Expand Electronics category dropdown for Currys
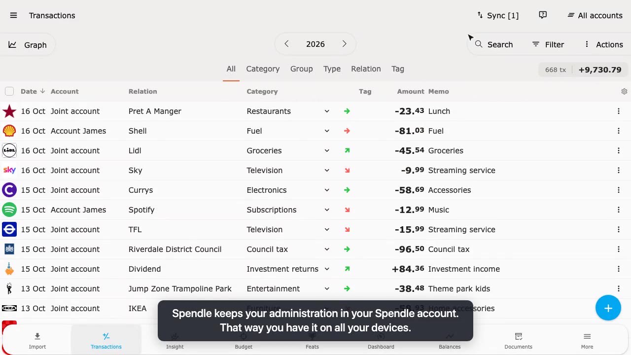The width and height of the screenshot is (631, 355). point(327,190)
